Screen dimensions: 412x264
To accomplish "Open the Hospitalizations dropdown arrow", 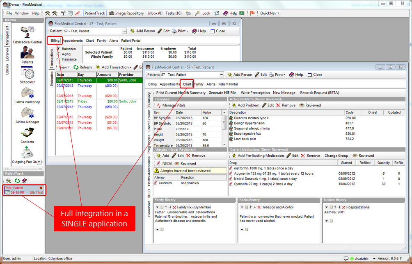I will pyautogui.click(x=326, y=208).
